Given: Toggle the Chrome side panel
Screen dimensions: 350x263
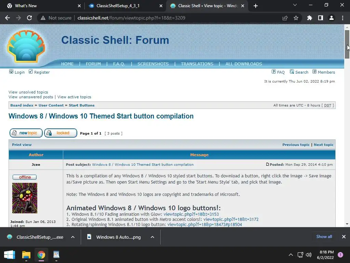Looking at the screenshot, I should click(x=321, y=18).
